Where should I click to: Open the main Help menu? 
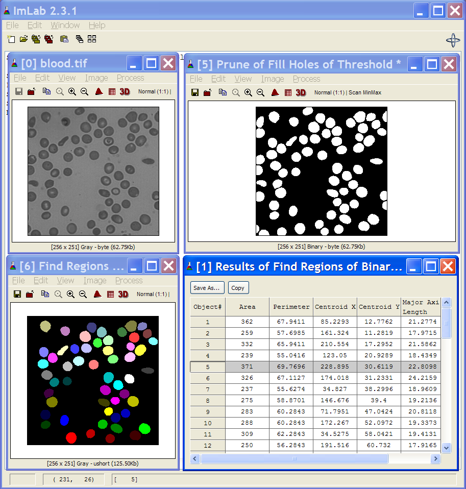(x=97, y=25)
